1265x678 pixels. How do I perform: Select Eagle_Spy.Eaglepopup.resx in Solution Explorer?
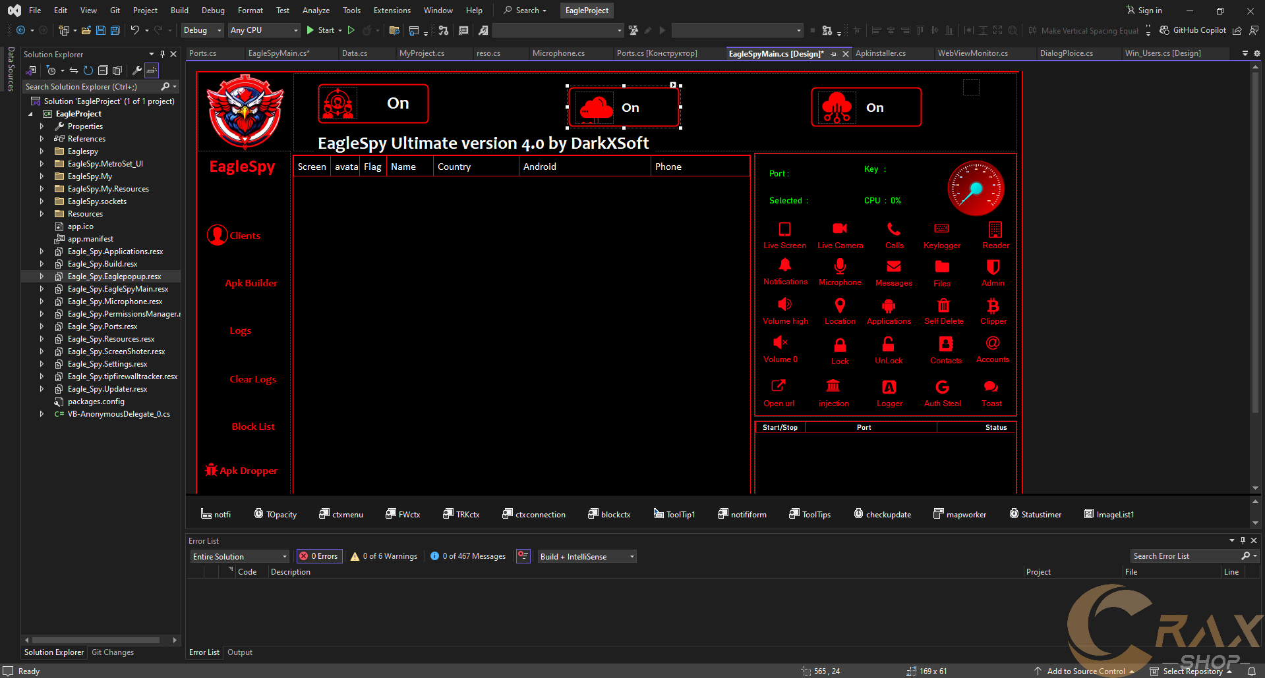pyautogui.click(x=114, y=276)
